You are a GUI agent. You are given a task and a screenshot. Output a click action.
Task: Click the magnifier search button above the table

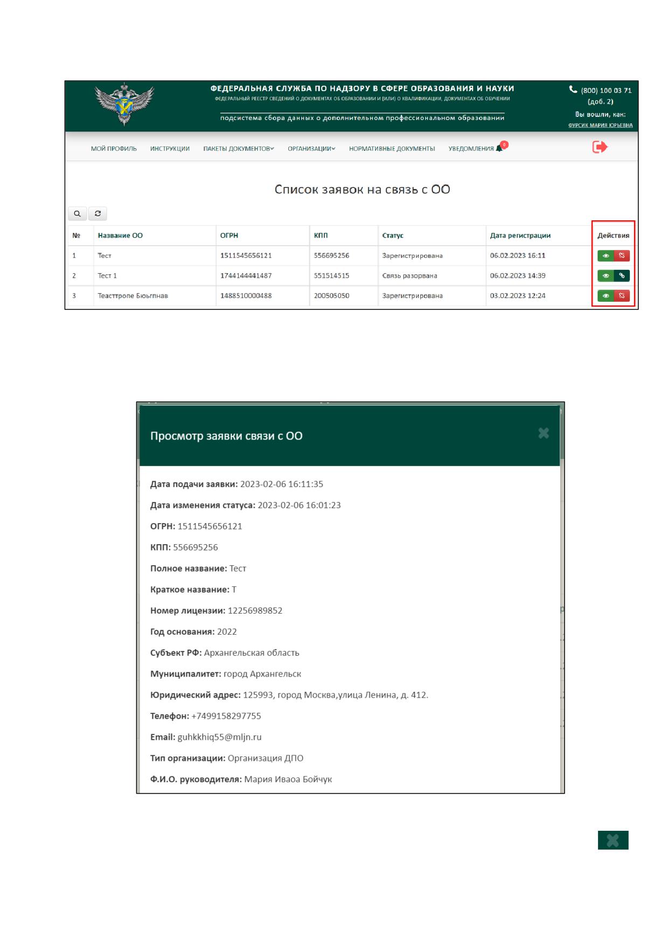pos(77,214)
